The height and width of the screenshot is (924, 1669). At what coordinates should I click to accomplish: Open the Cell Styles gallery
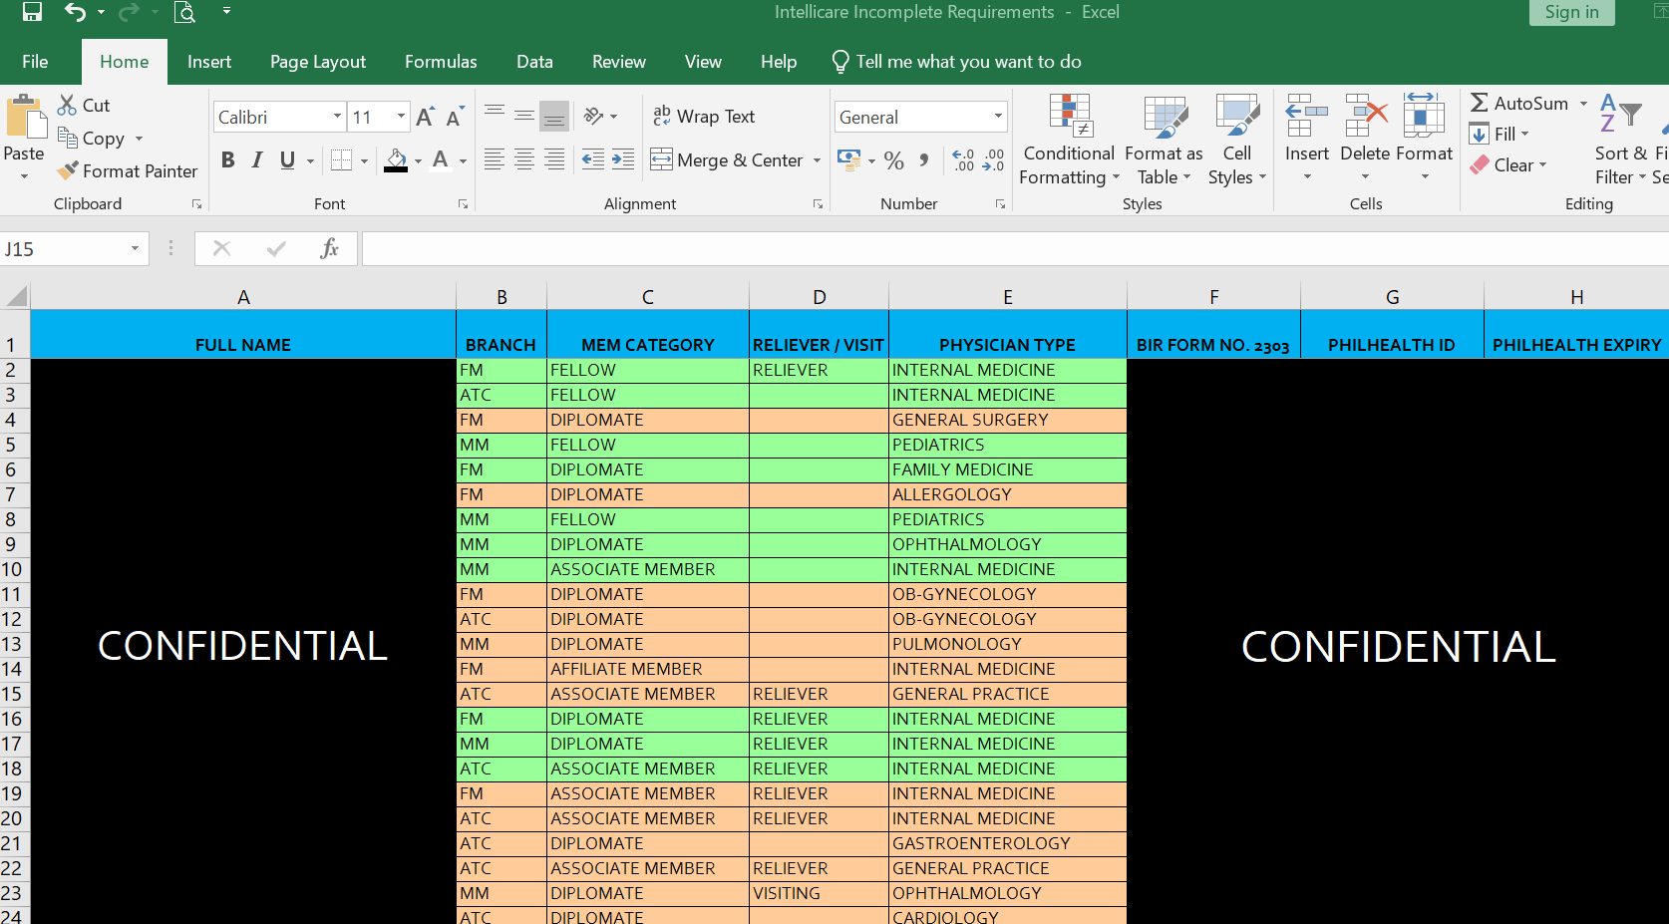coord(1237,141)
